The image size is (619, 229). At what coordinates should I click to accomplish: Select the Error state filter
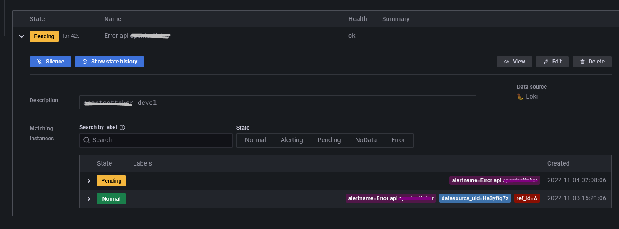[398, 140]
